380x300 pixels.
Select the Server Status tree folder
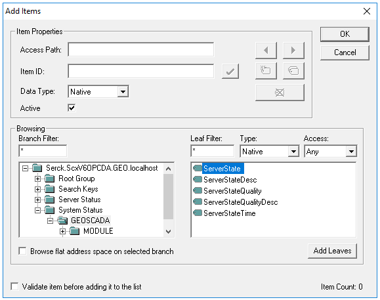[79, 200]
